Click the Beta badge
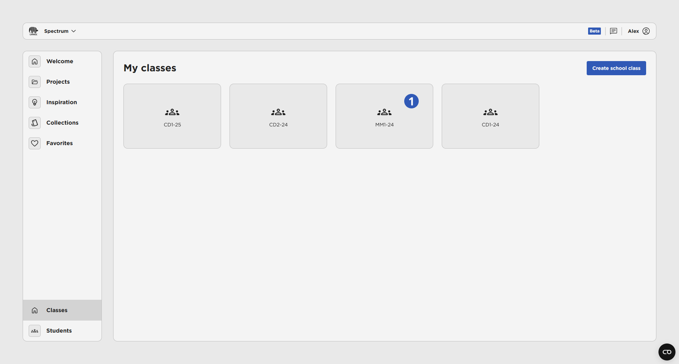Image resolution: width=679 pixels, height=364 pixels. pos(594,31)
